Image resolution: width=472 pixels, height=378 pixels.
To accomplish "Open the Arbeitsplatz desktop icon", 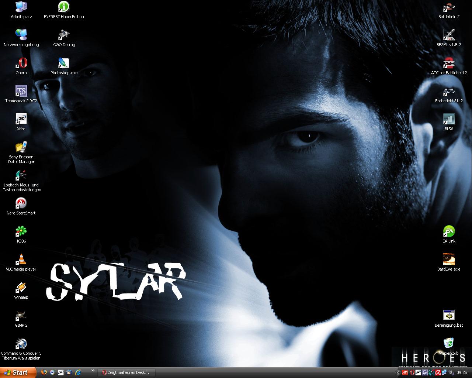I will [x=21, y=10].
